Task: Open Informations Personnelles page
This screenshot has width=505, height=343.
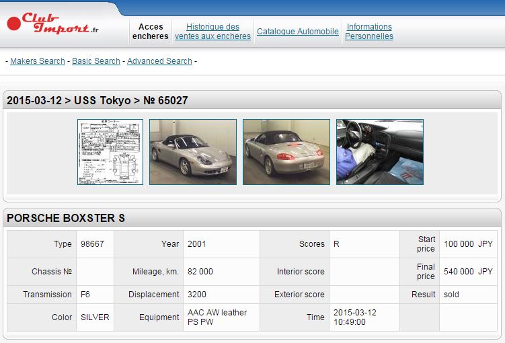Action: click(x=369, y=32)
